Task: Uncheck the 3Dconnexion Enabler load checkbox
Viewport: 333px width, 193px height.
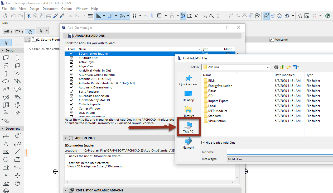Action: coord(71,54)
